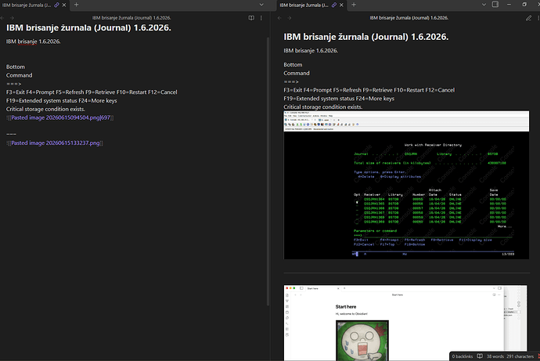Navigate forward in left pane
The height and width of the screenshot is (361, 540).
click(x=12, y=18)
